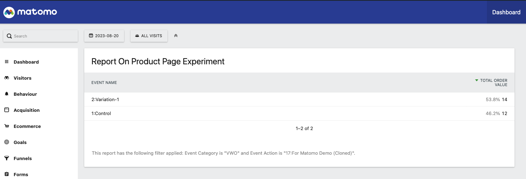Focus the Search input field
Image resolution: width=526 pixels, height=179 pixels.
41,36
